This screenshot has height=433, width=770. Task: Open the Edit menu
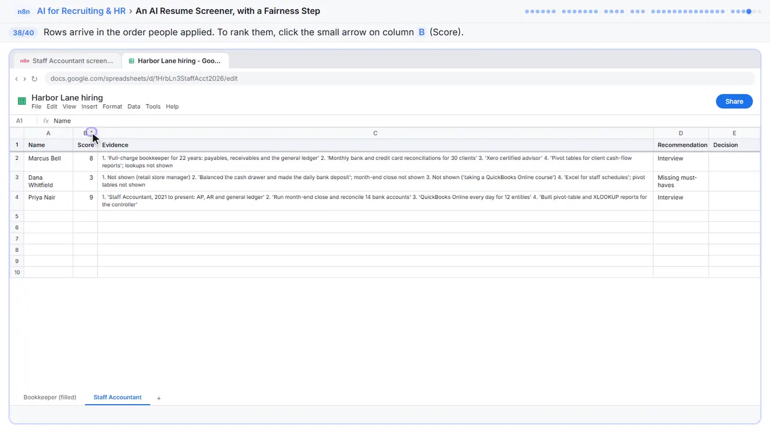52,106
